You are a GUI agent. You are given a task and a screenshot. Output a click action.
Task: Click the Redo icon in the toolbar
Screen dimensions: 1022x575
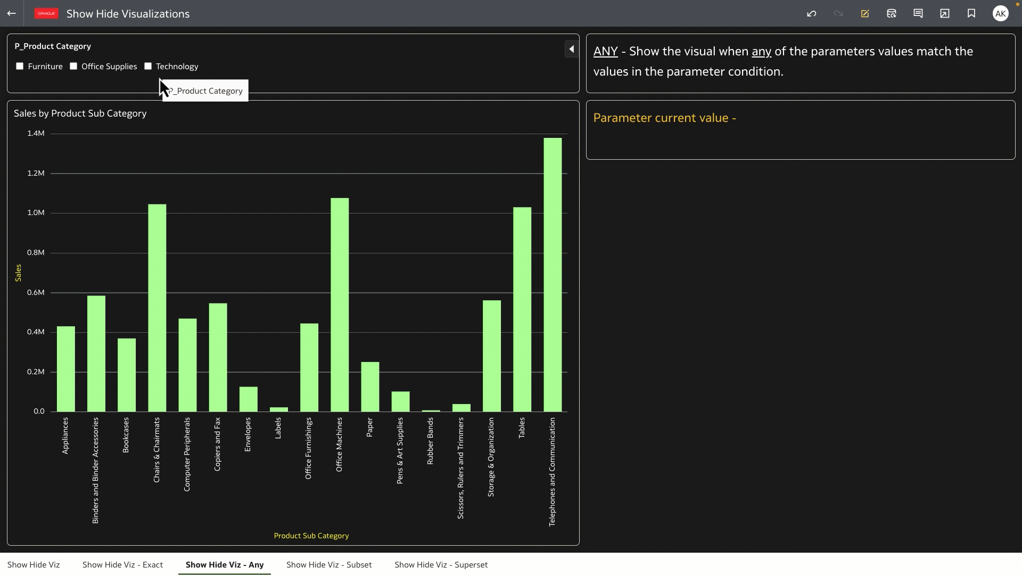click(838, 13)
